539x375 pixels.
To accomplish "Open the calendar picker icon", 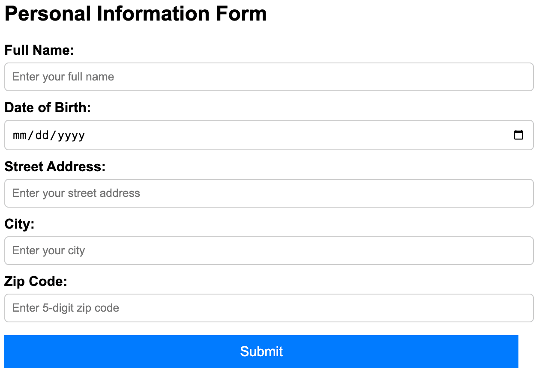I will (x=518, y=135).
